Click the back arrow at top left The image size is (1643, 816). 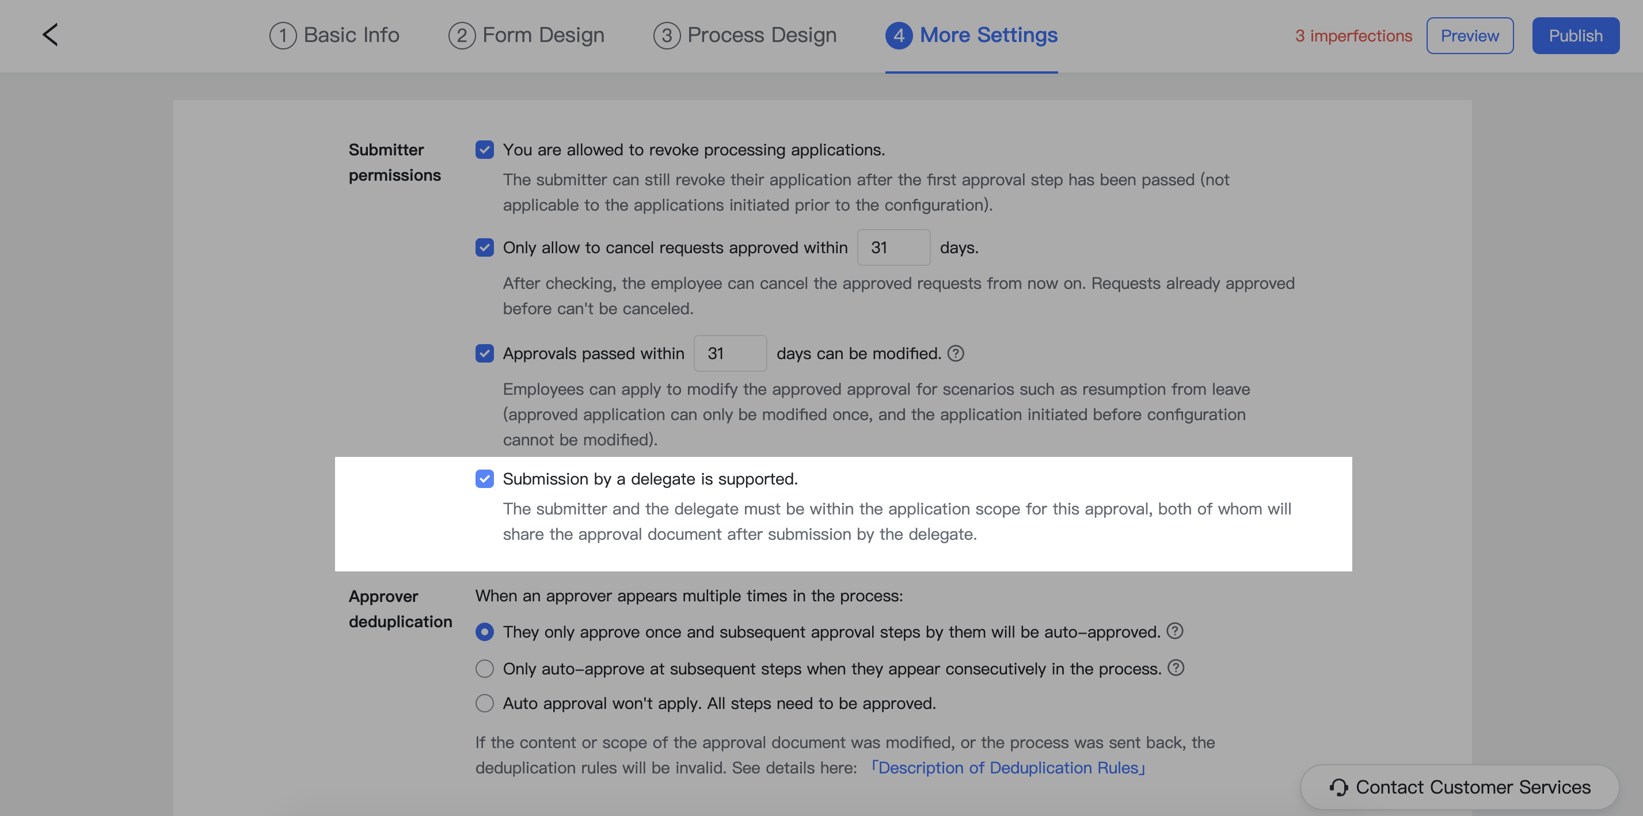point(51,35)
